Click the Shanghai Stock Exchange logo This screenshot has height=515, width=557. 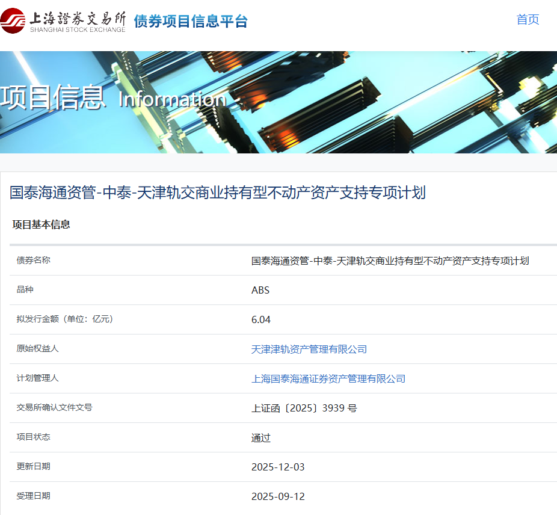click(63, 21)
